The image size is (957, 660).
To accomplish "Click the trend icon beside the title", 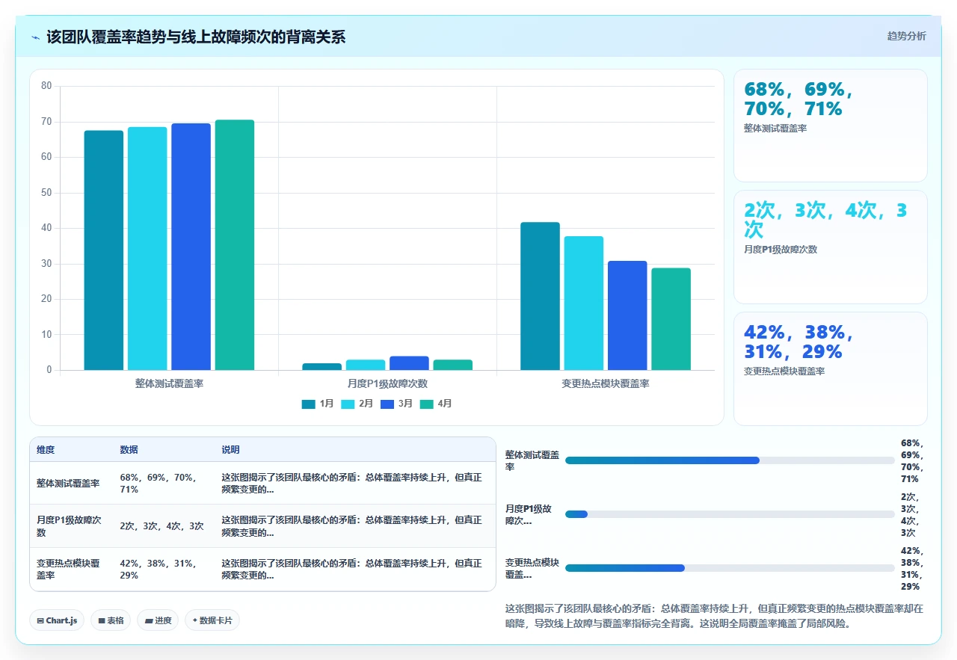I will 36,37.
